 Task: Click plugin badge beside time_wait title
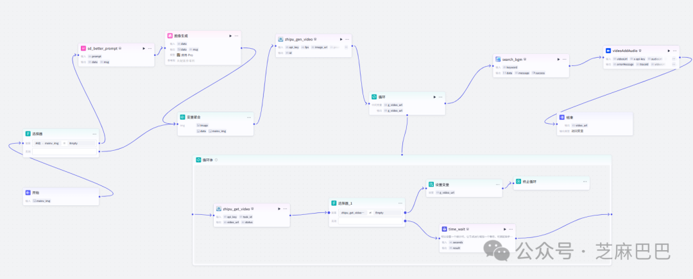pyautogui.click(x=468, y=229)
